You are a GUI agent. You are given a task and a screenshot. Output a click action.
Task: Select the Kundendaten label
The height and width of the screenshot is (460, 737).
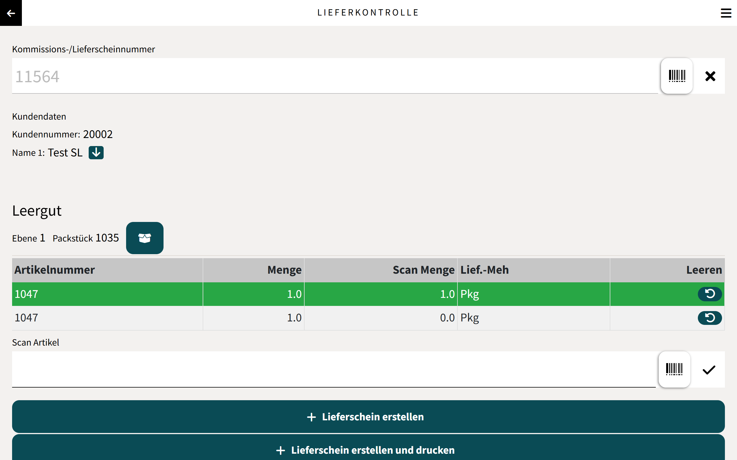[39, 116]
